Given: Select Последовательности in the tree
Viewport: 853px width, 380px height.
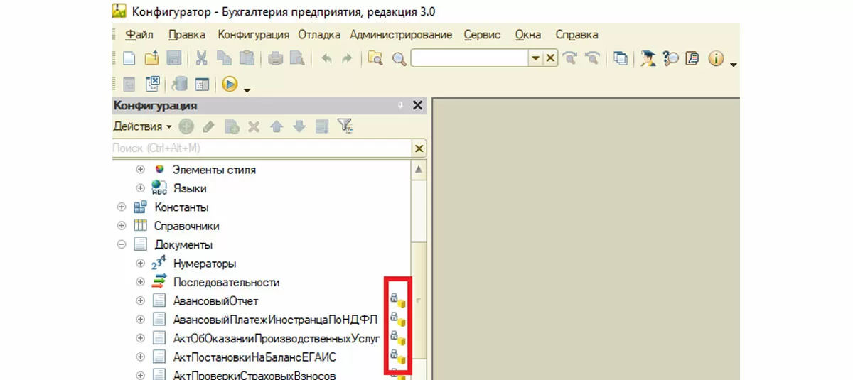Looking at the screenshot, I should [226, 282].
